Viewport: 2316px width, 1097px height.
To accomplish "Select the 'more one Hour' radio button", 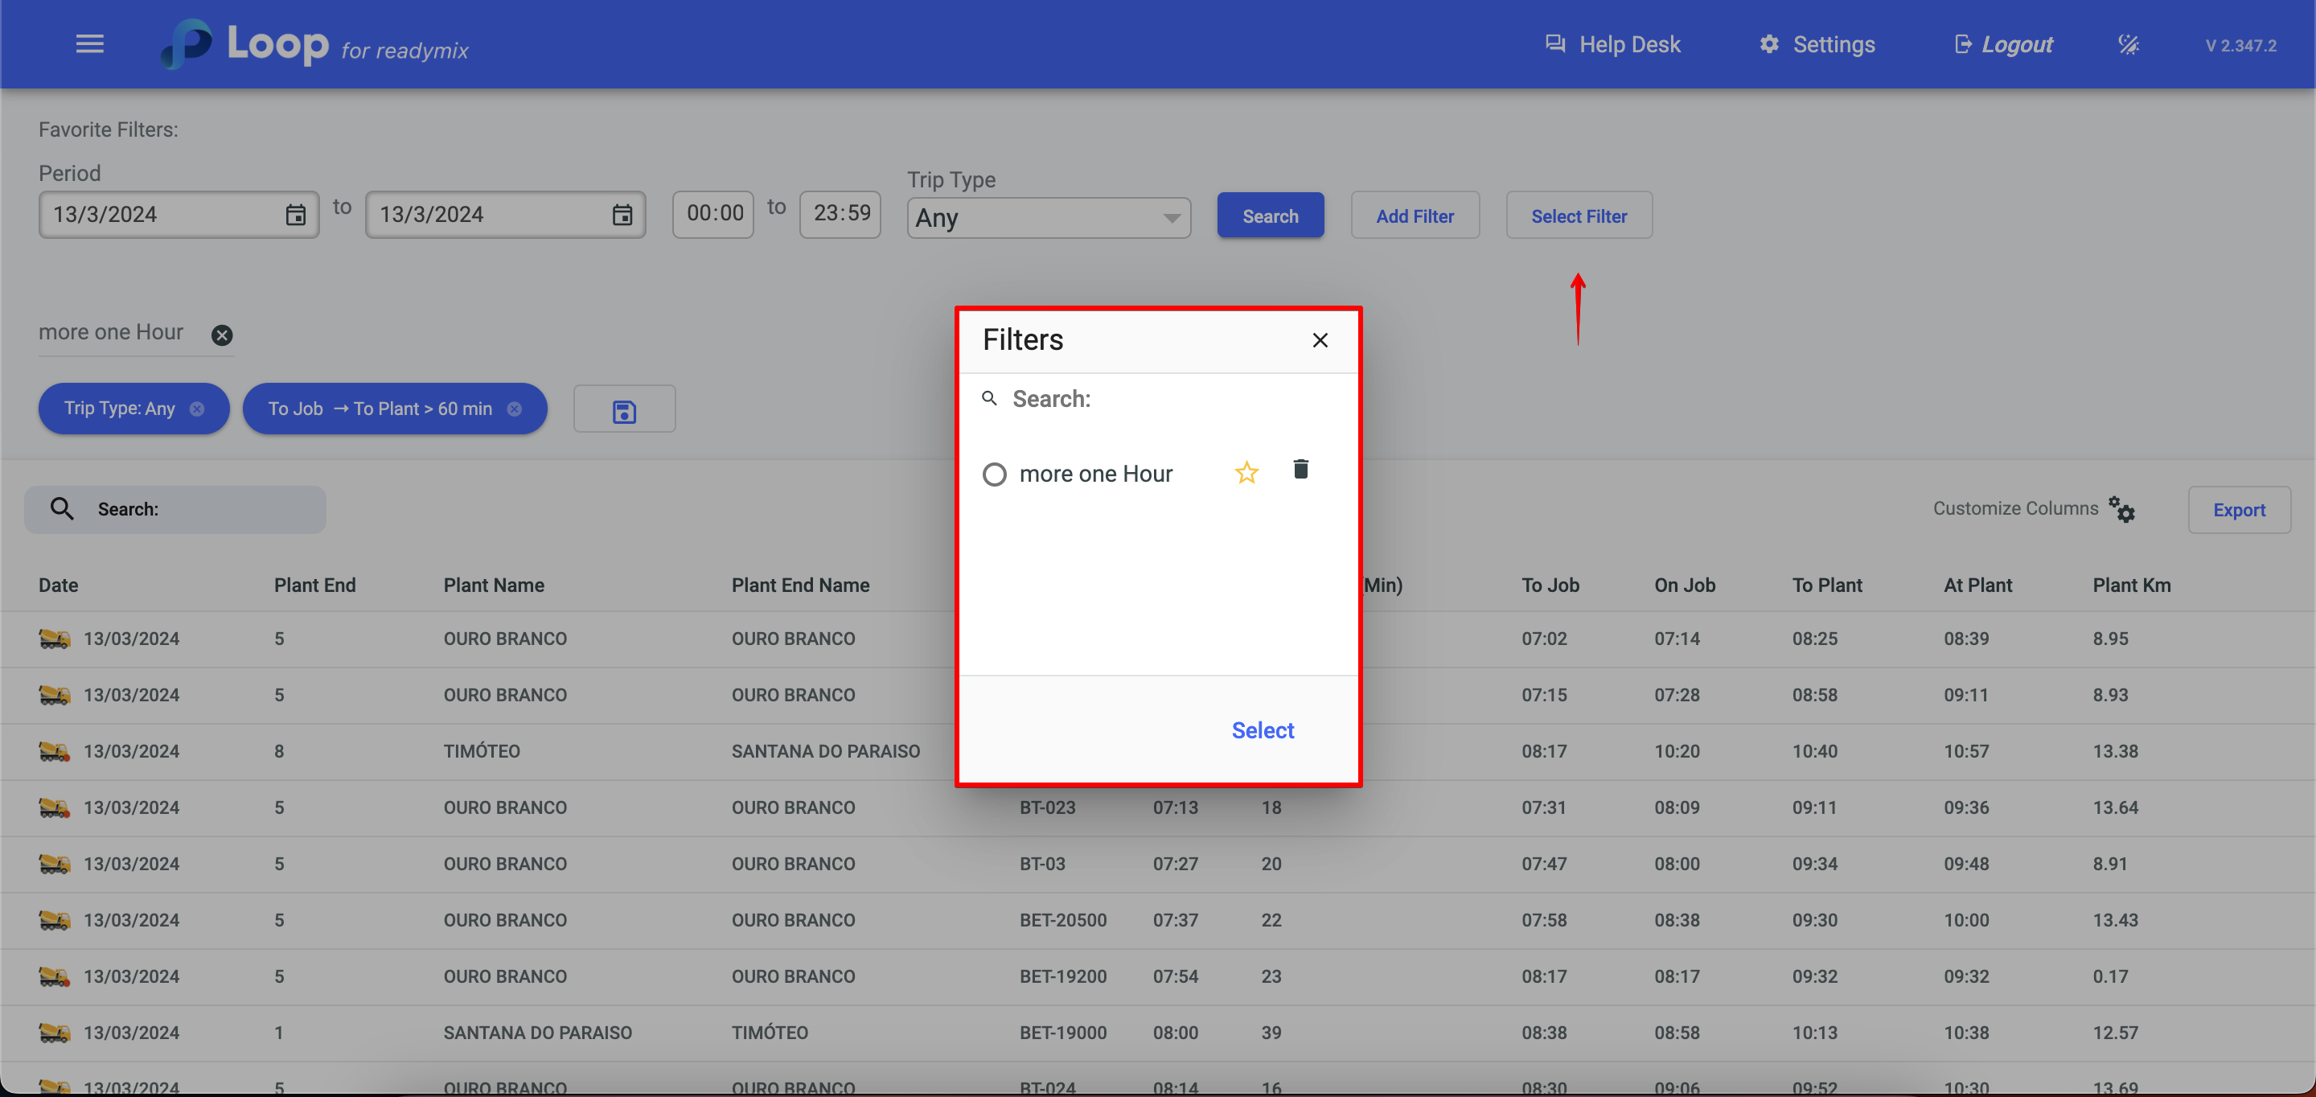I will pyautogui.click(x=993, y=474).
